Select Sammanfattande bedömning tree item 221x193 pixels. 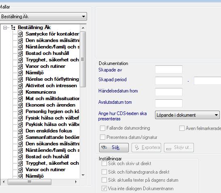[x=52, y=137]
